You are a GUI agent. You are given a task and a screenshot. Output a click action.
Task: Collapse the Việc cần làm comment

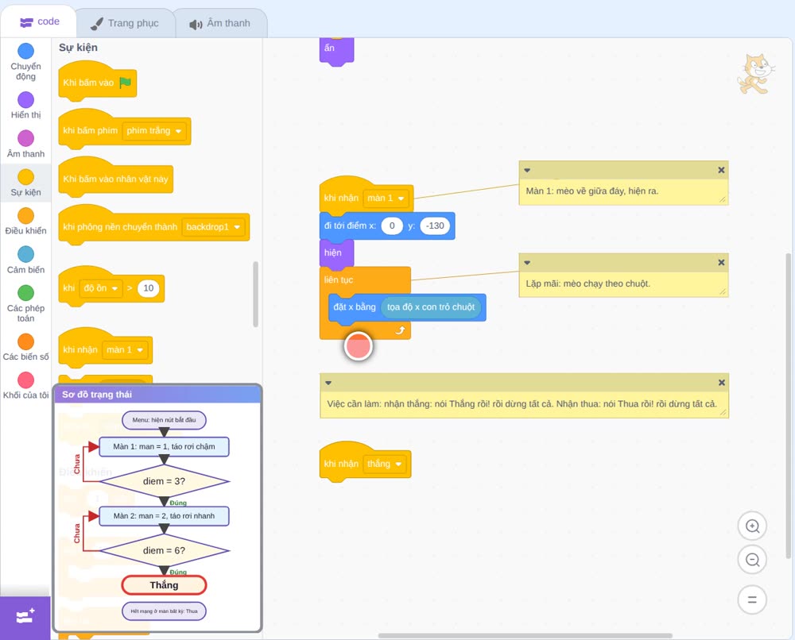coord(328,383)
